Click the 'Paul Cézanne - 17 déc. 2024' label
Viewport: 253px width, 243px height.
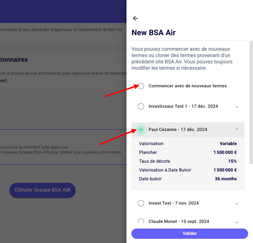[178, 130]
